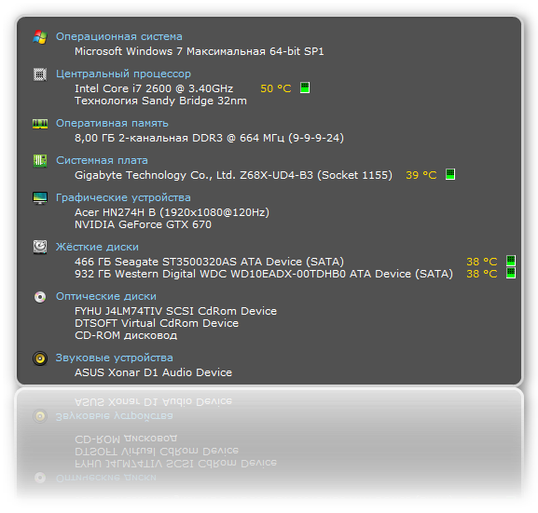
Task: Click the Western Digital temperature indicator
Action: [x=511, y=273]
